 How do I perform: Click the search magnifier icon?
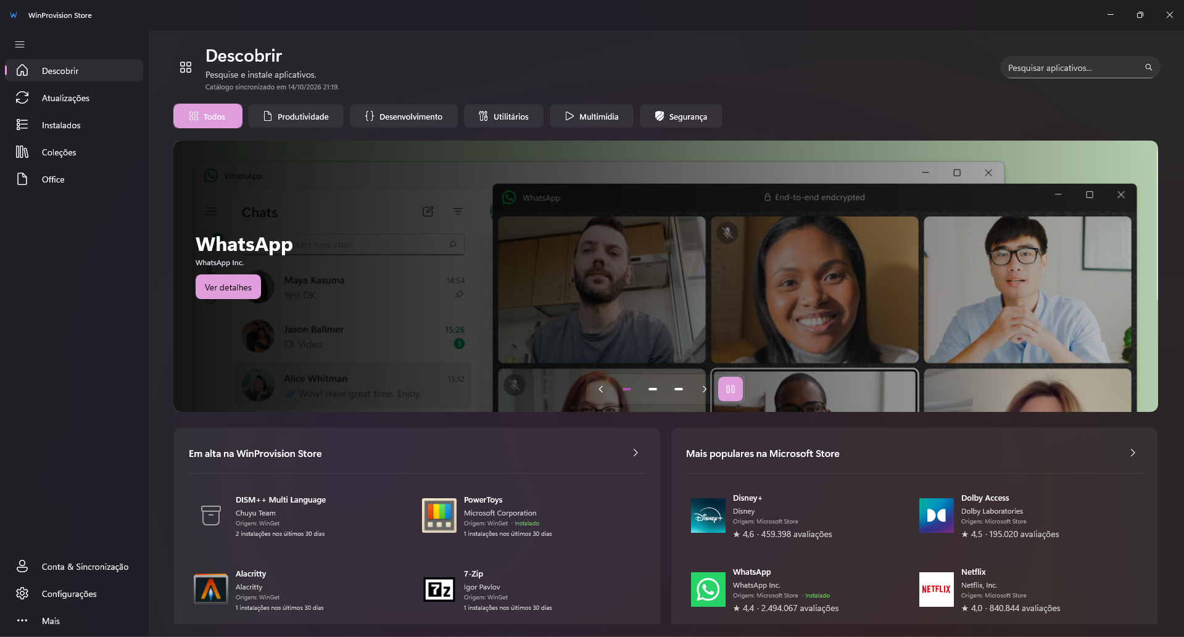(x=1148, y=68)
